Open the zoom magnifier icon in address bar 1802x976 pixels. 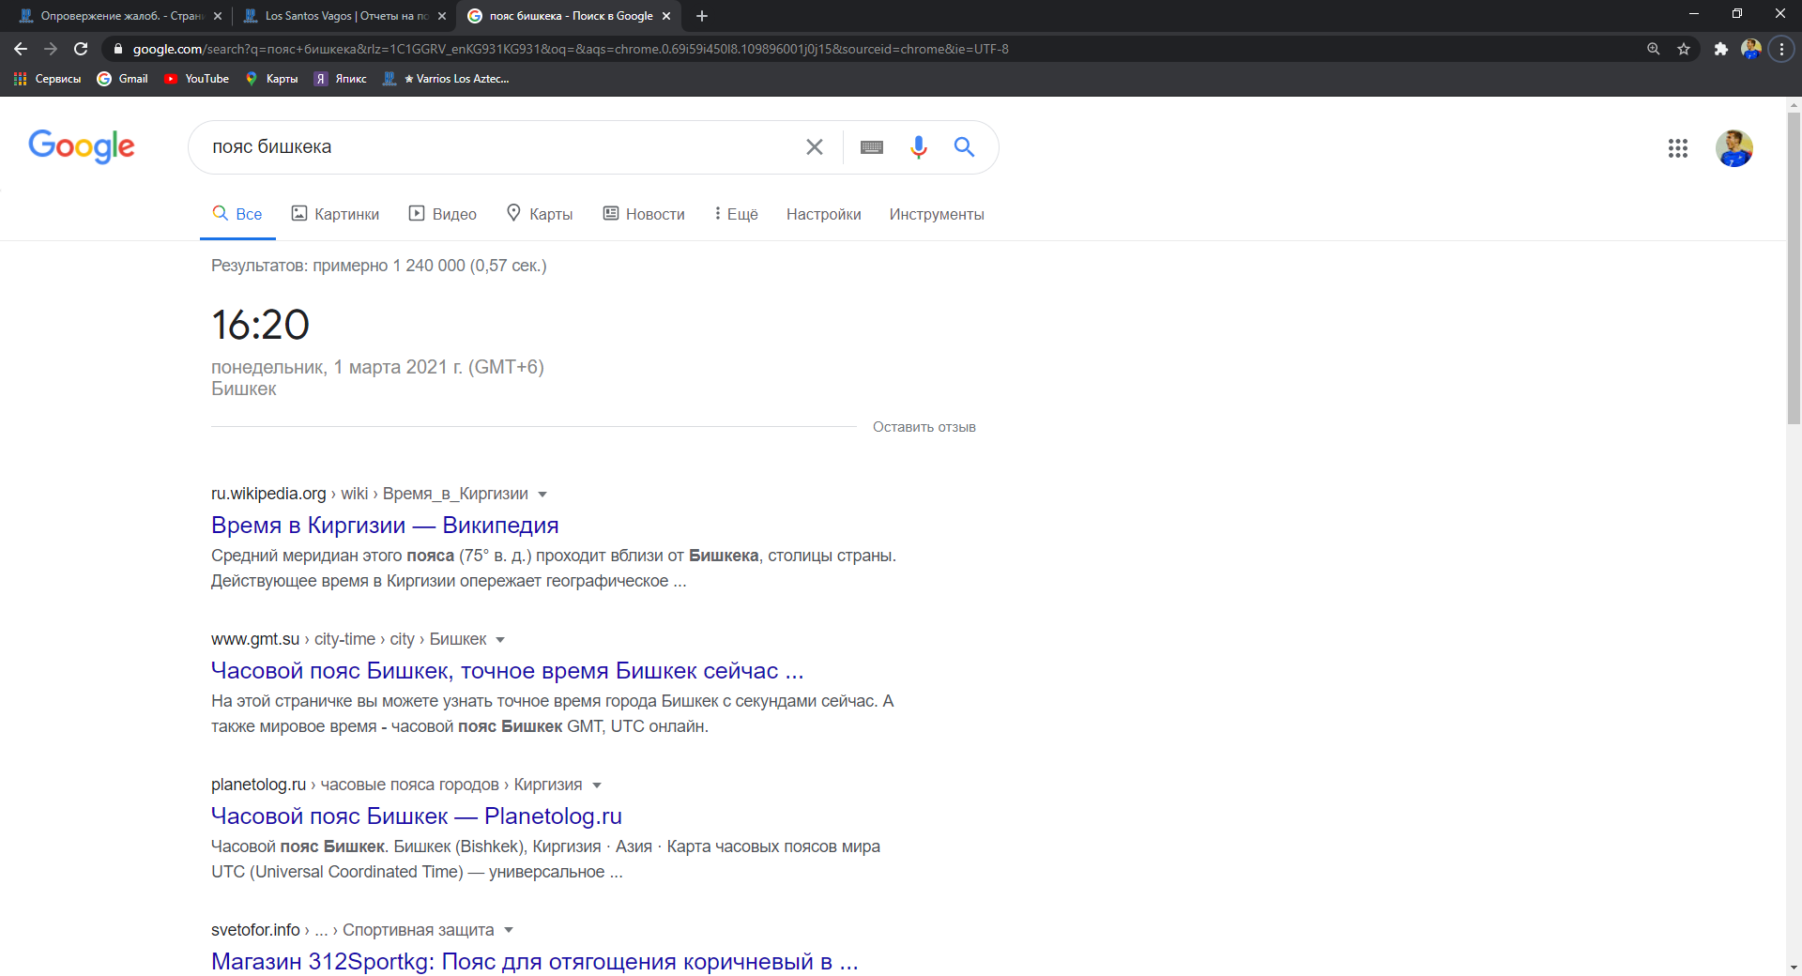(1654, 49)
